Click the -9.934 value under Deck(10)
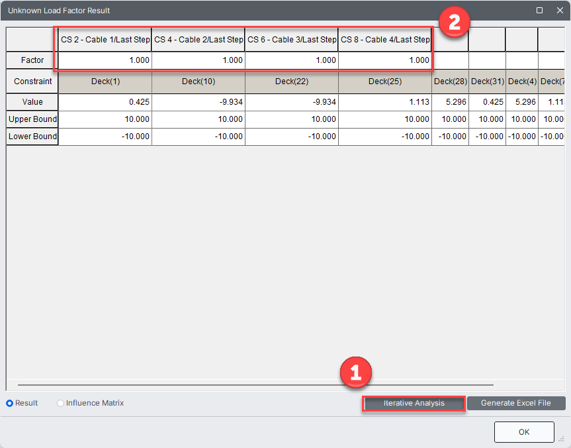Image resolution: width=571 pixels, height=448 pixels. pyautogui.click(x=198, y=102)
